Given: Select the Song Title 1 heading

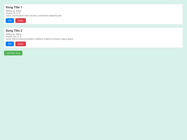Looking at the screenshot, I should (x=14, y=7).
